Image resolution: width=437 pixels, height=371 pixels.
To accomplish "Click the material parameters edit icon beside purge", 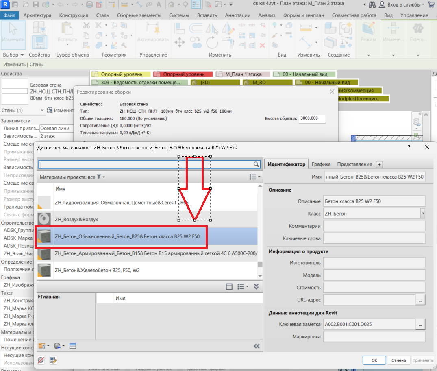I will (53, 360).
